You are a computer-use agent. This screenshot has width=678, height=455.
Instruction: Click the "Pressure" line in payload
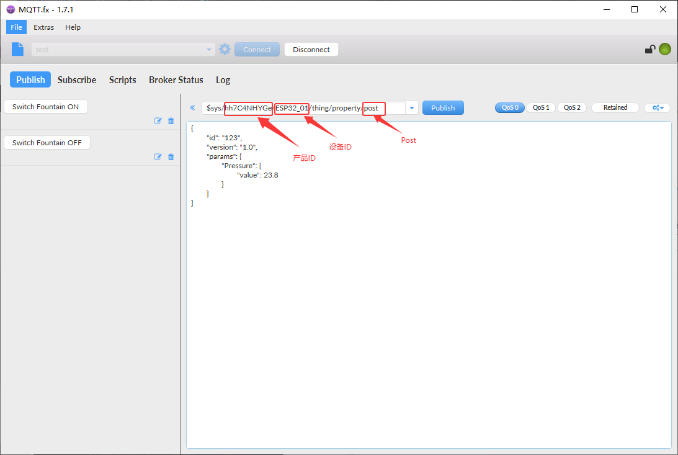click(241, 166)
